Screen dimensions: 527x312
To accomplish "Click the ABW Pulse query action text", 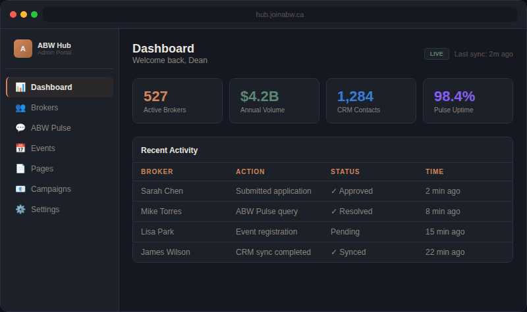I will [267, 212].
